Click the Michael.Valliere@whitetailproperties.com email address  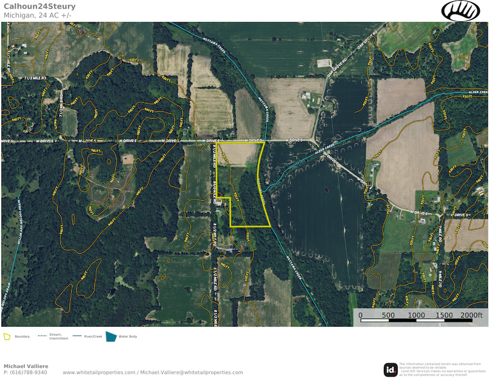(191, 372)
